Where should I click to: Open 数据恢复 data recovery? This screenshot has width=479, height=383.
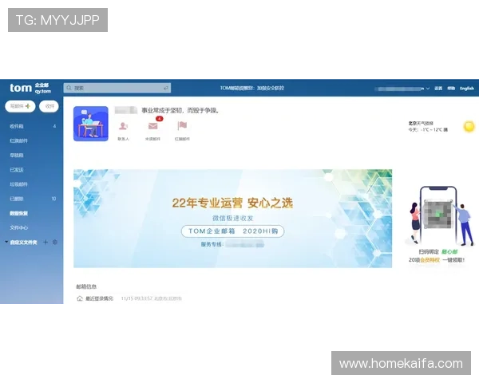18,213
